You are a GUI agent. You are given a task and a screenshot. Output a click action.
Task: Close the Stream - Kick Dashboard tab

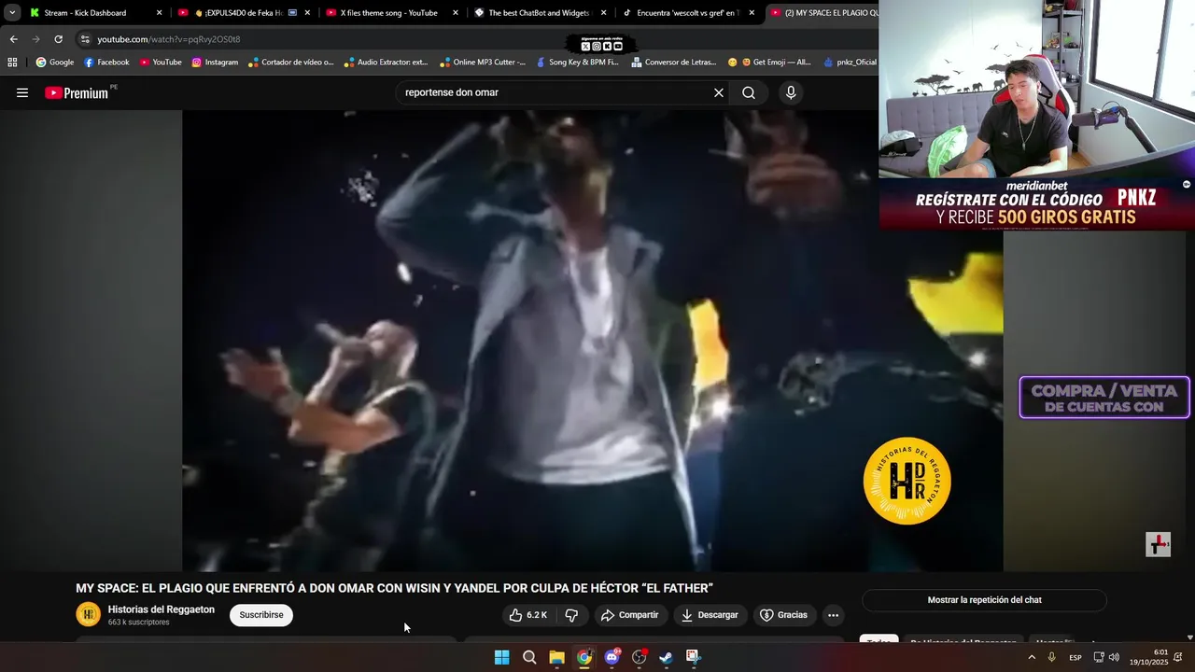(159, 13)
